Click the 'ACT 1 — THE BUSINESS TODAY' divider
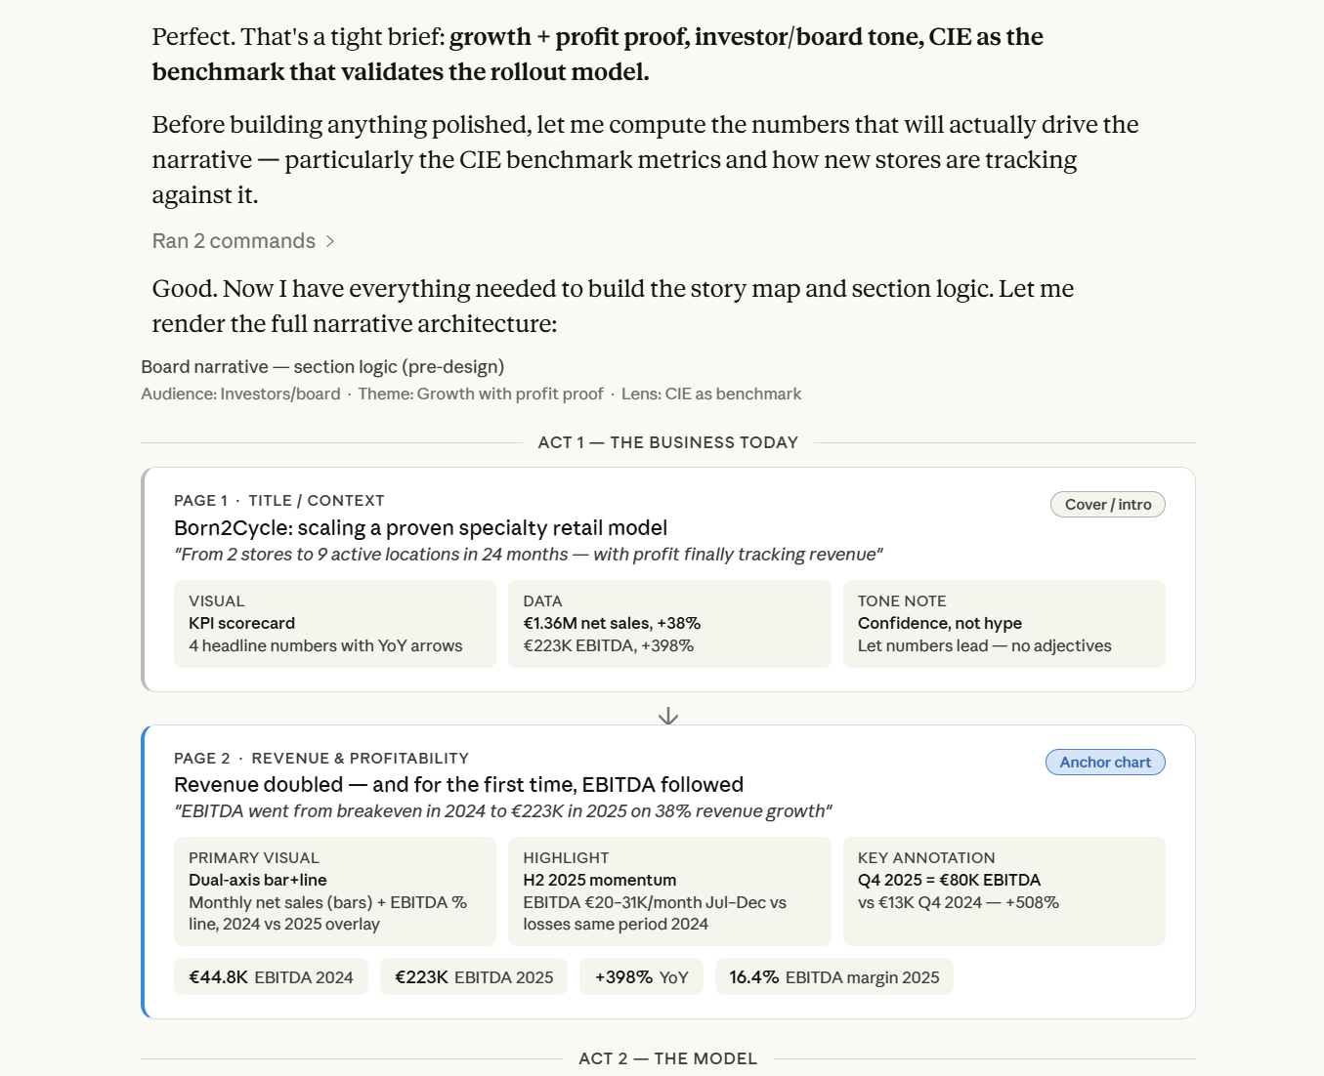 pos(668,442)
